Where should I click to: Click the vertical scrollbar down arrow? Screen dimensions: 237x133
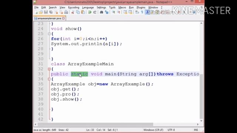coord(201,120)
